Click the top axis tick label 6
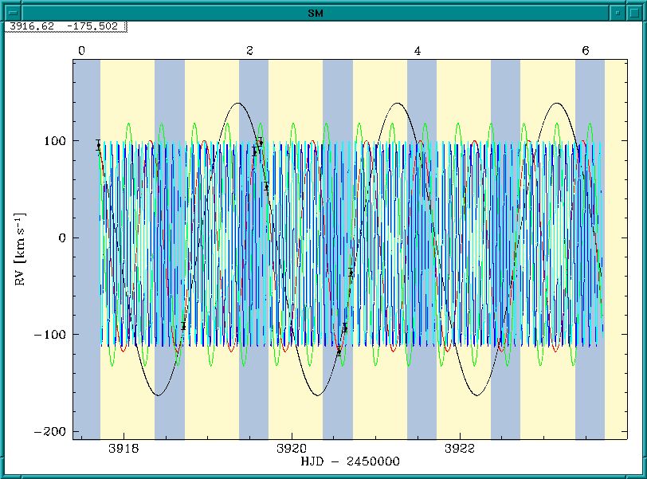 pyautogui.click(x=586, y=51)
